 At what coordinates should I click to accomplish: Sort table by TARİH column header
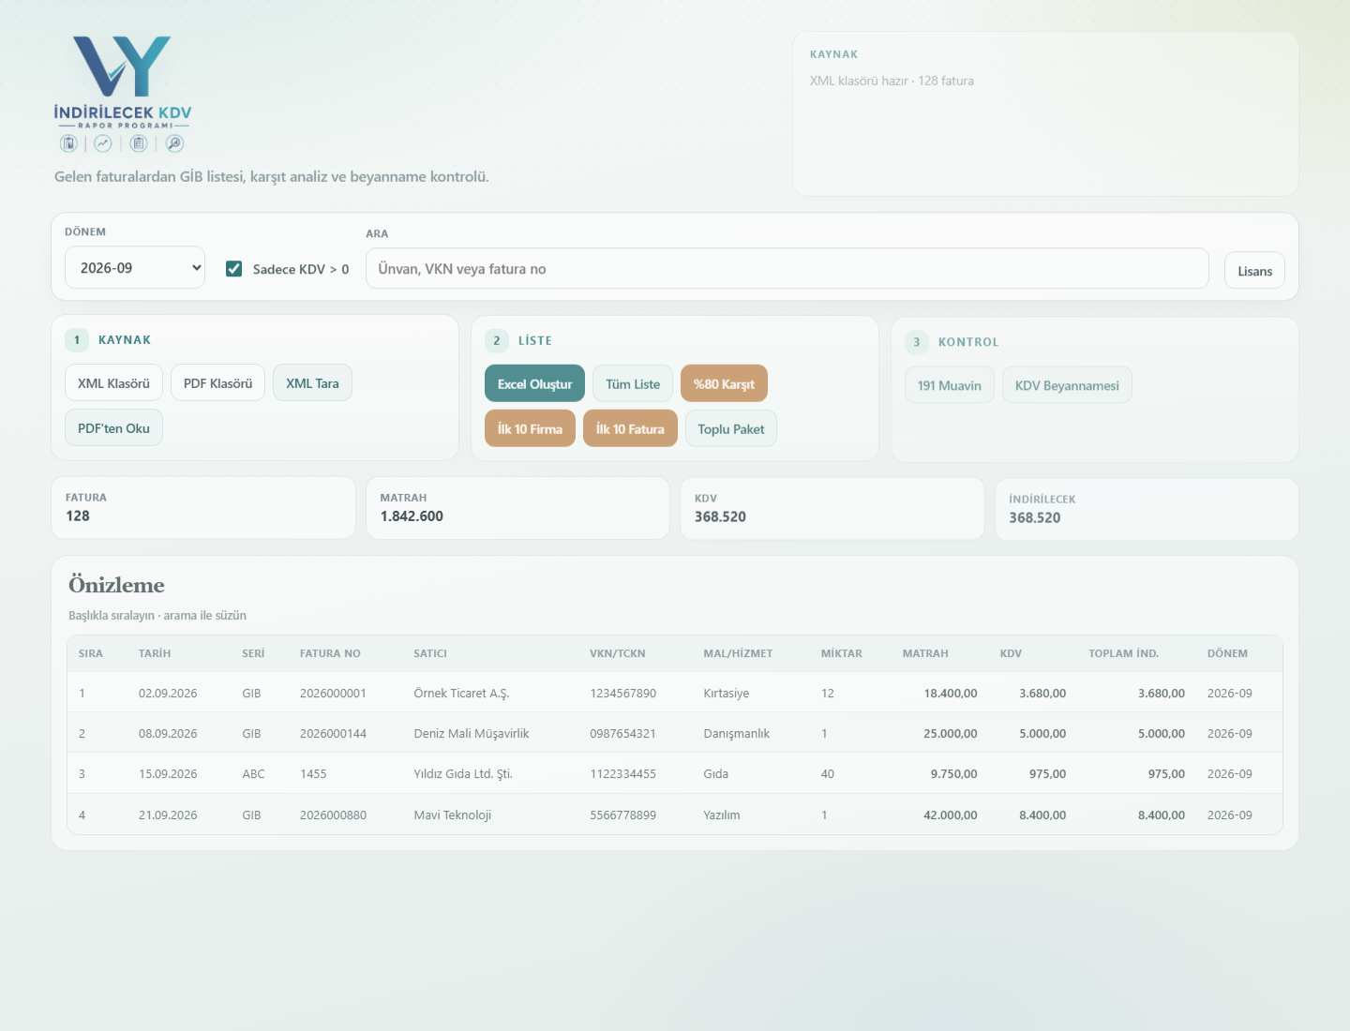click(155, 653)
